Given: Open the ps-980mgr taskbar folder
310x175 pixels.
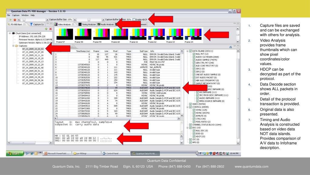Looking at the screenshot, I should point(86,153).
